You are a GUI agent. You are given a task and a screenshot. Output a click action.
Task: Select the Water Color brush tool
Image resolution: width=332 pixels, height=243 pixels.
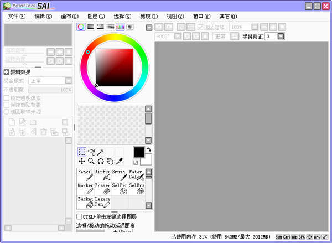click(x=137, y=175)
